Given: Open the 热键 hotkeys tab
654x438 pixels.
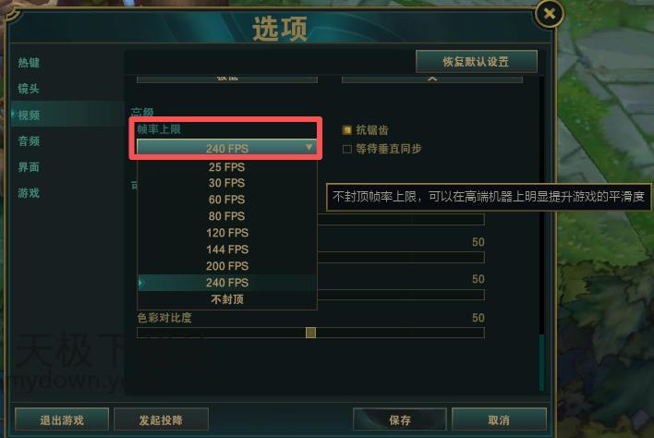Looking at the screenshot, I should (x=29, y=63).
